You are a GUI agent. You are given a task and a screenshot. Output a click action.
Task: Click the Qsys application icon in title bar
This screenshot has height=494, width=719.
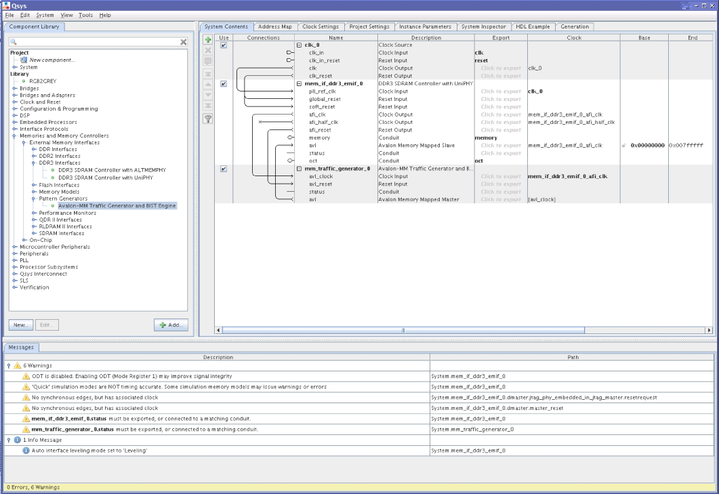click(6, 5)
